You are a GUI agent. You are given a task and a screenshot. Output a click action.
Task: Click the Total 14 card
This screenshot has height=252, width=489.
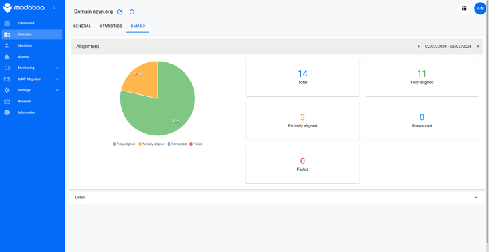pyautogui.click(x=302, y=77)
